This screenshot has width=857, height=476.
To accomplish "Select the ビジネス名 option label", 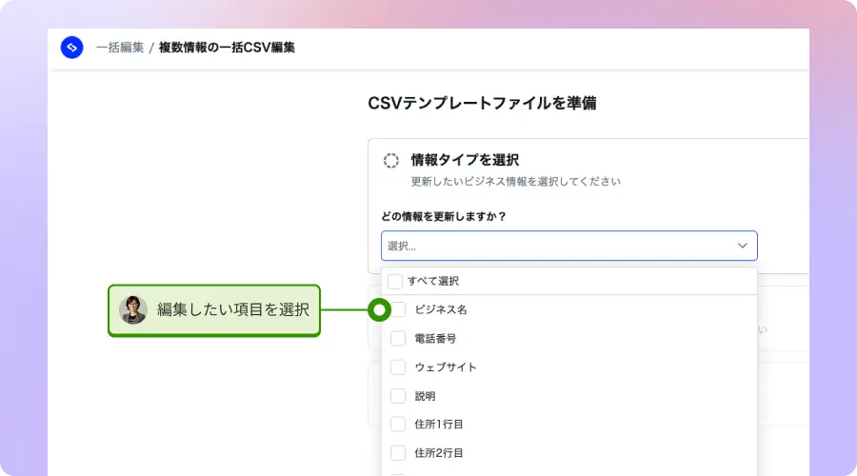I will tap(441, 309).
